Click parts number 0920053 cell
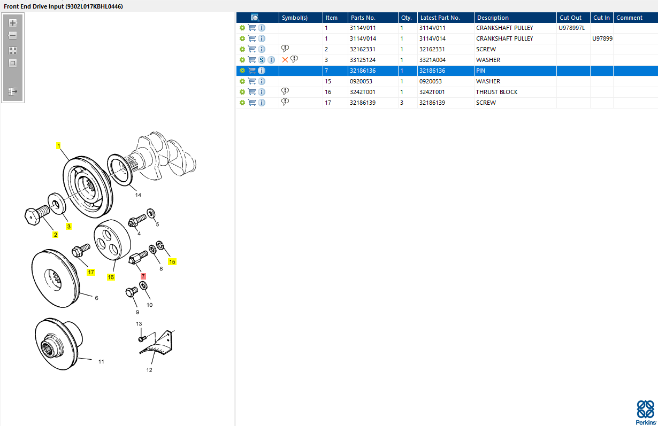 (373, 81)
